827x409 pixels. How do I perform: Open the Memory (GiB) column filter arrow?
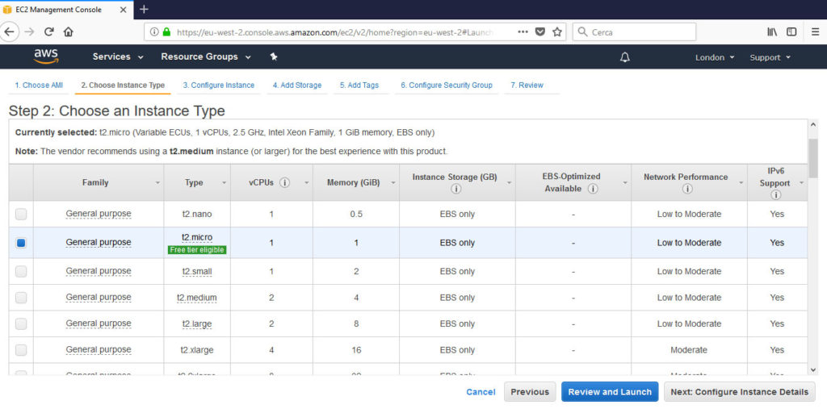point(393,183)
